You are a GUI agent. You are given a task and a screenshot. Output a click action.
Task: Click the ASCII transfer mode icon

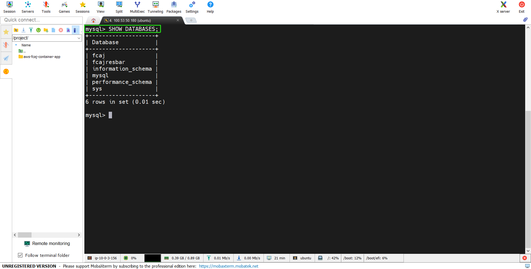(x=68, y=30)
